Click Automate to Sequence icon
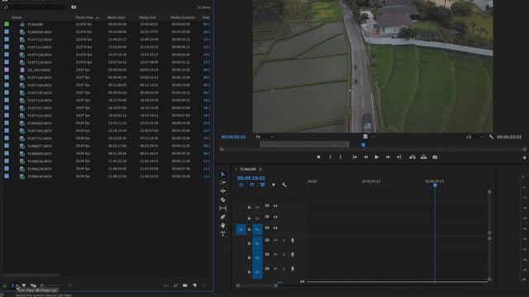 click(165, 285)
